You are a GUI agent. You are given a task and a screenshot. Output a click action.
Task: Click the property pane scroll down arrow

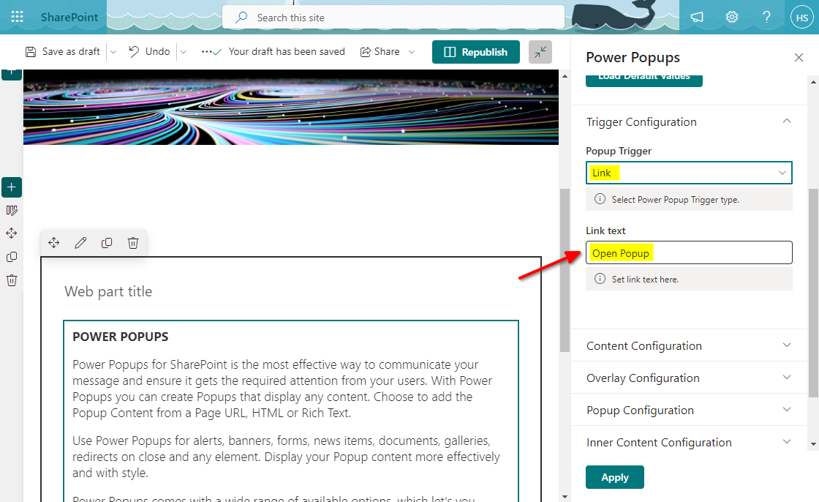pyautogui.click(x=813, y=444)
